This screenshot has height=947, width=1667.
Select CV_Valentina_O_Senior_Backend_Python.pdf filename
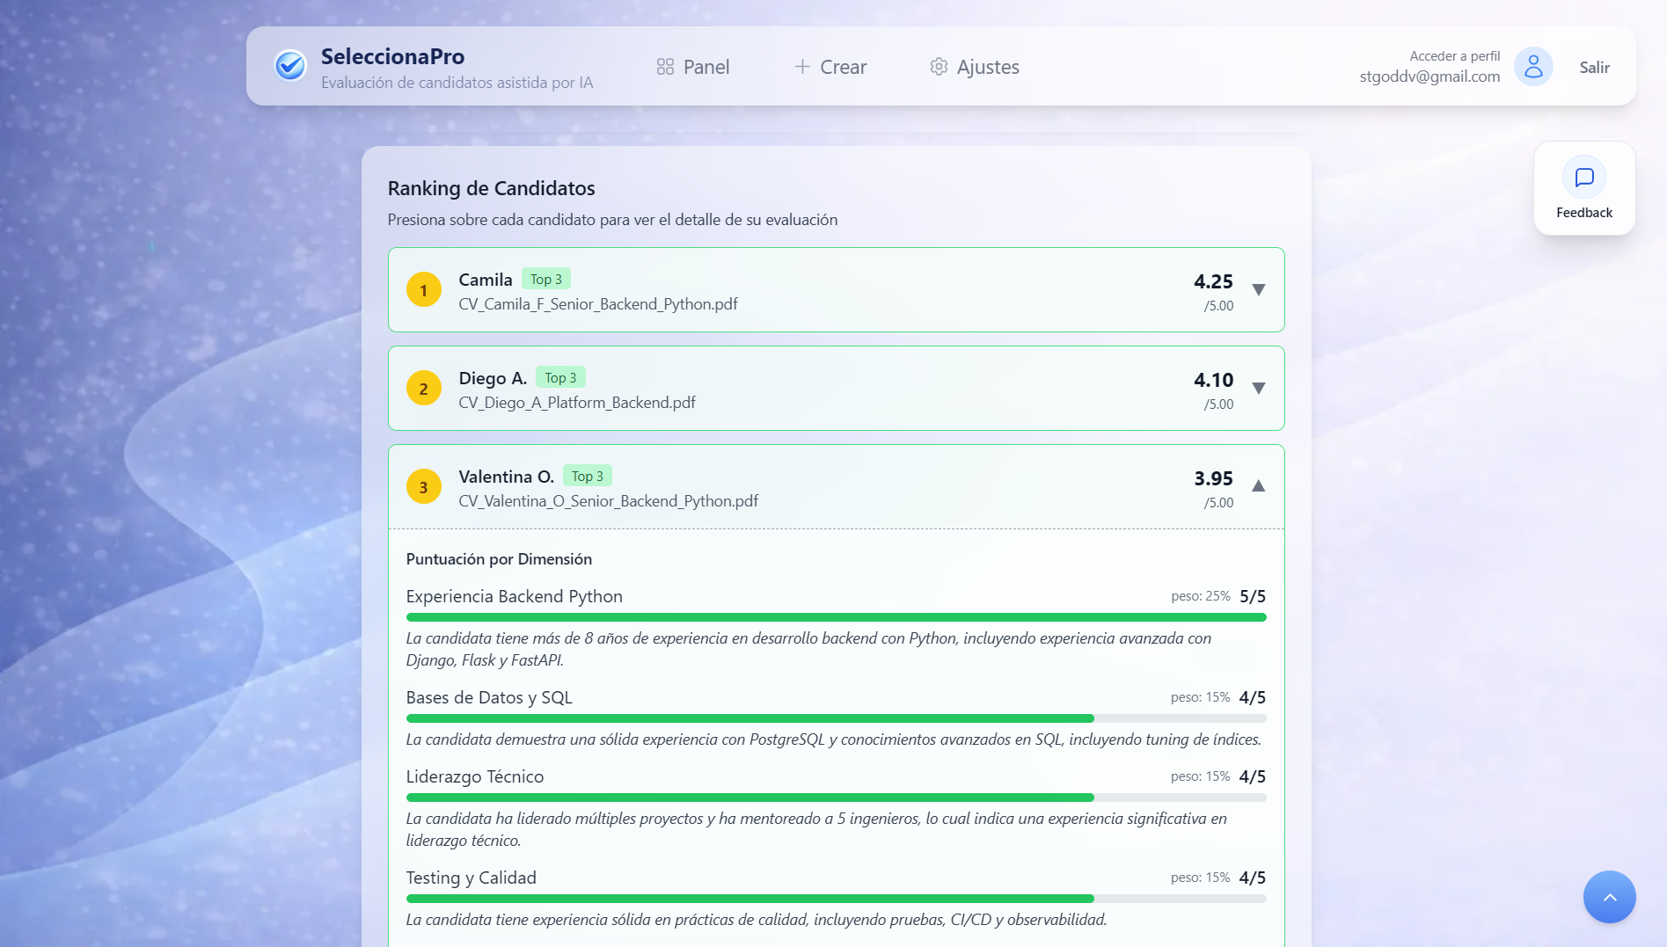pos(608,501)
